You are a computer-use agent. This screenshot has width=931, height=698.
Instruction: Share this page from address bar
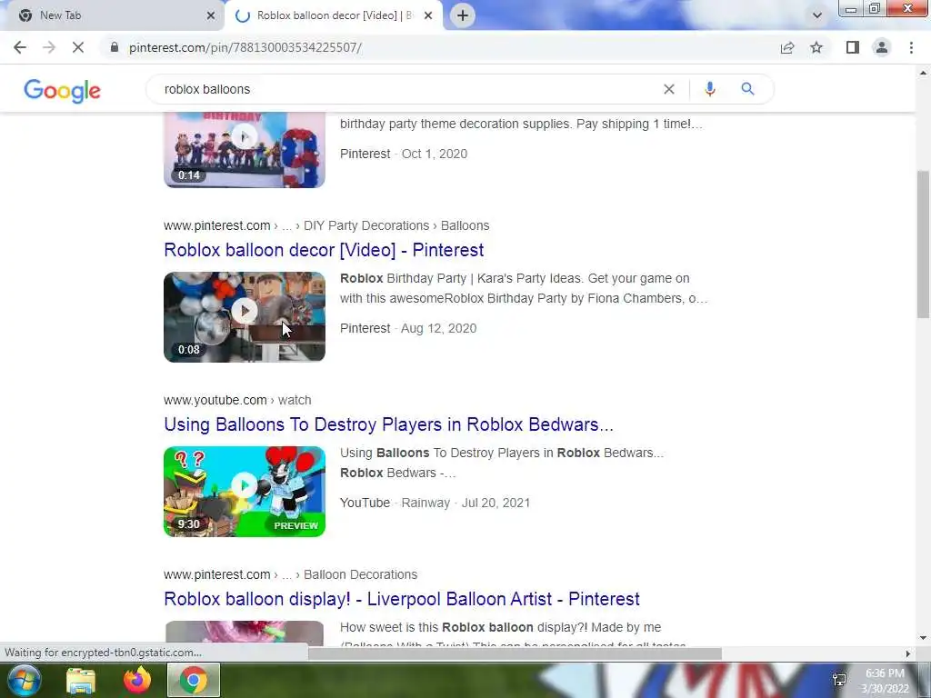pos(787,47)
